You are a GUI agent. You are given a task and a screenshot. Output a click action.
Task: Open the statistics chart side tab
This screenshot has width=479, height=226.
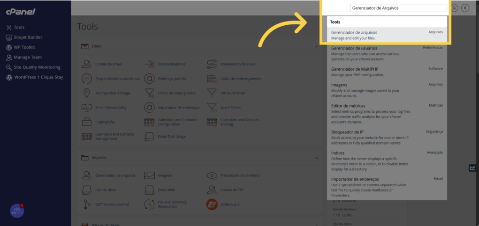472,168
